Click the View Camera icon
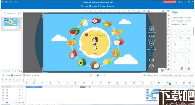Viewport: 195px width, 105px height. (x=151, y=29)
